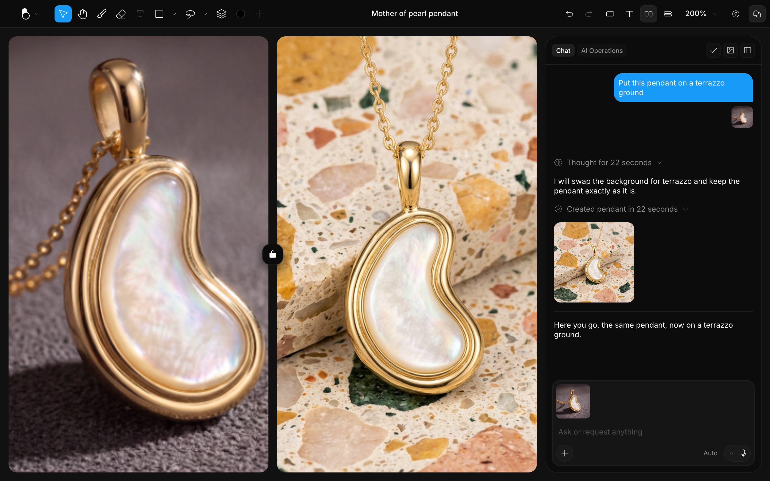This screenshot has width=770, height=481.
Task: Redo the last action
Action: click(589, 14)
